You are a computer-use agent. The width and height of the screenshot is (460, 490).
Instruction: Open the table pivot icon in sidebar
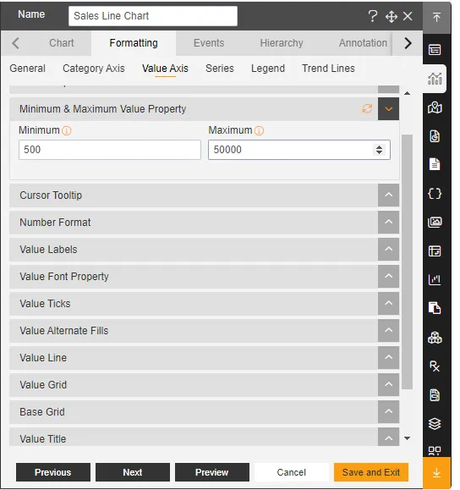435,251
